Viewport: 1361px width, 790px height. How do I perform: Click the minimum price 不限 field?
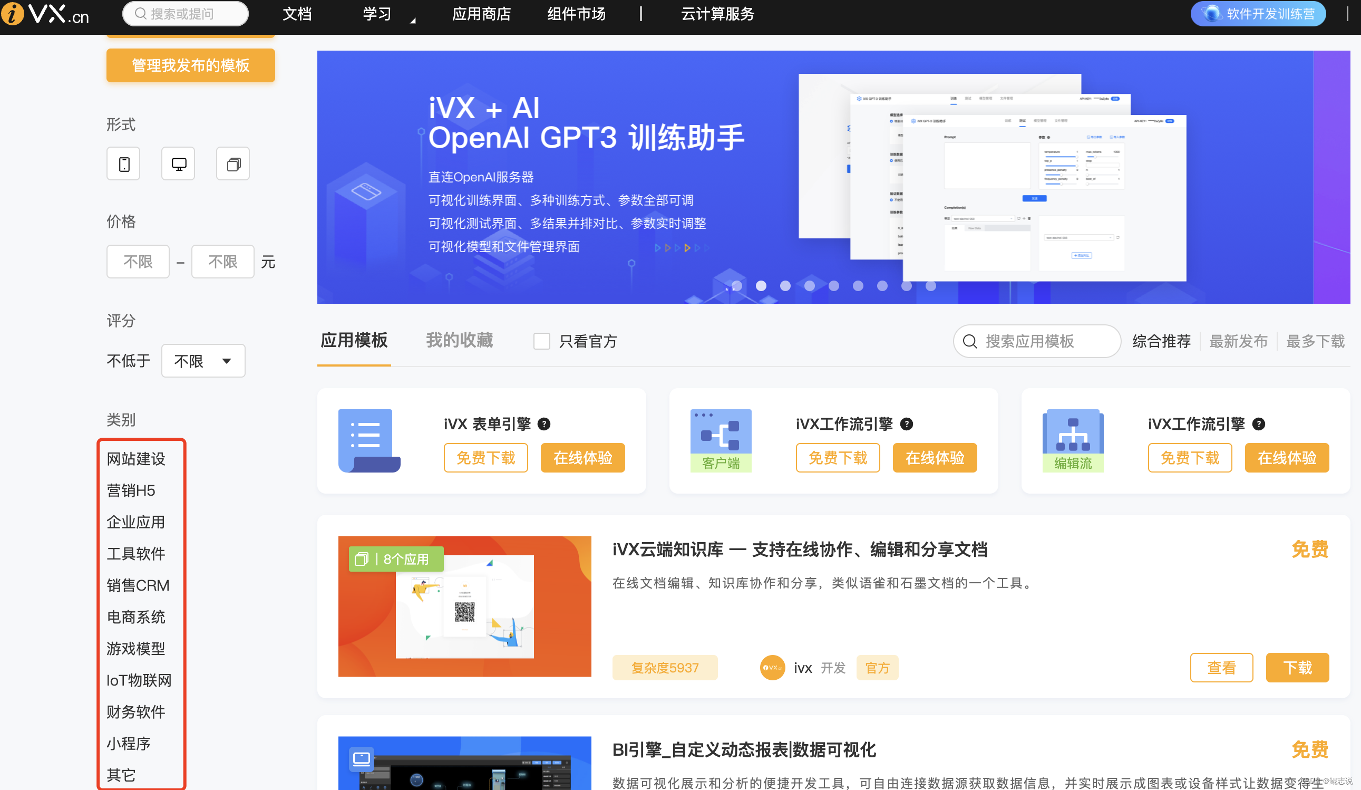[138, 262]
